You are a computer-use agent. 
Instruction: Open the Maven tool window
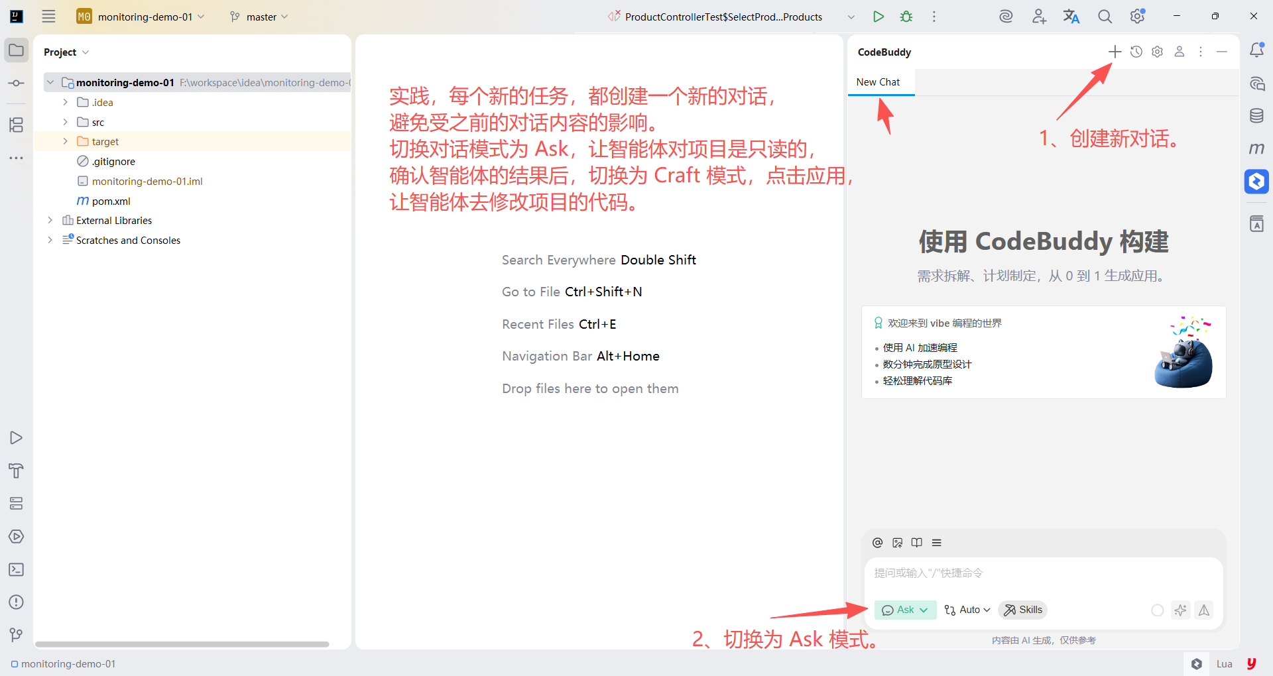click(1256, 148)
